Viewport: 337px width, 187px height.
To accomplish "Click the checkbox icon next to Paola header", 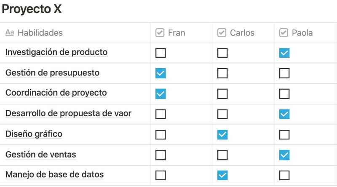I will pyautogui.click(x=284, y=33).
